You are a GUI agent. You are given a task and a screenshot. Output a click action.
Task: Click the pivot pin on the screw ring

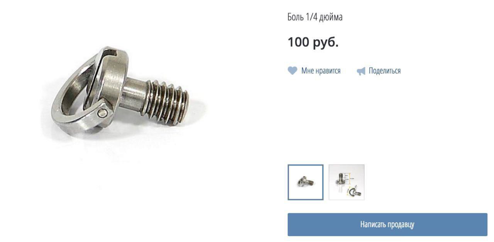(x=102, y=113)
